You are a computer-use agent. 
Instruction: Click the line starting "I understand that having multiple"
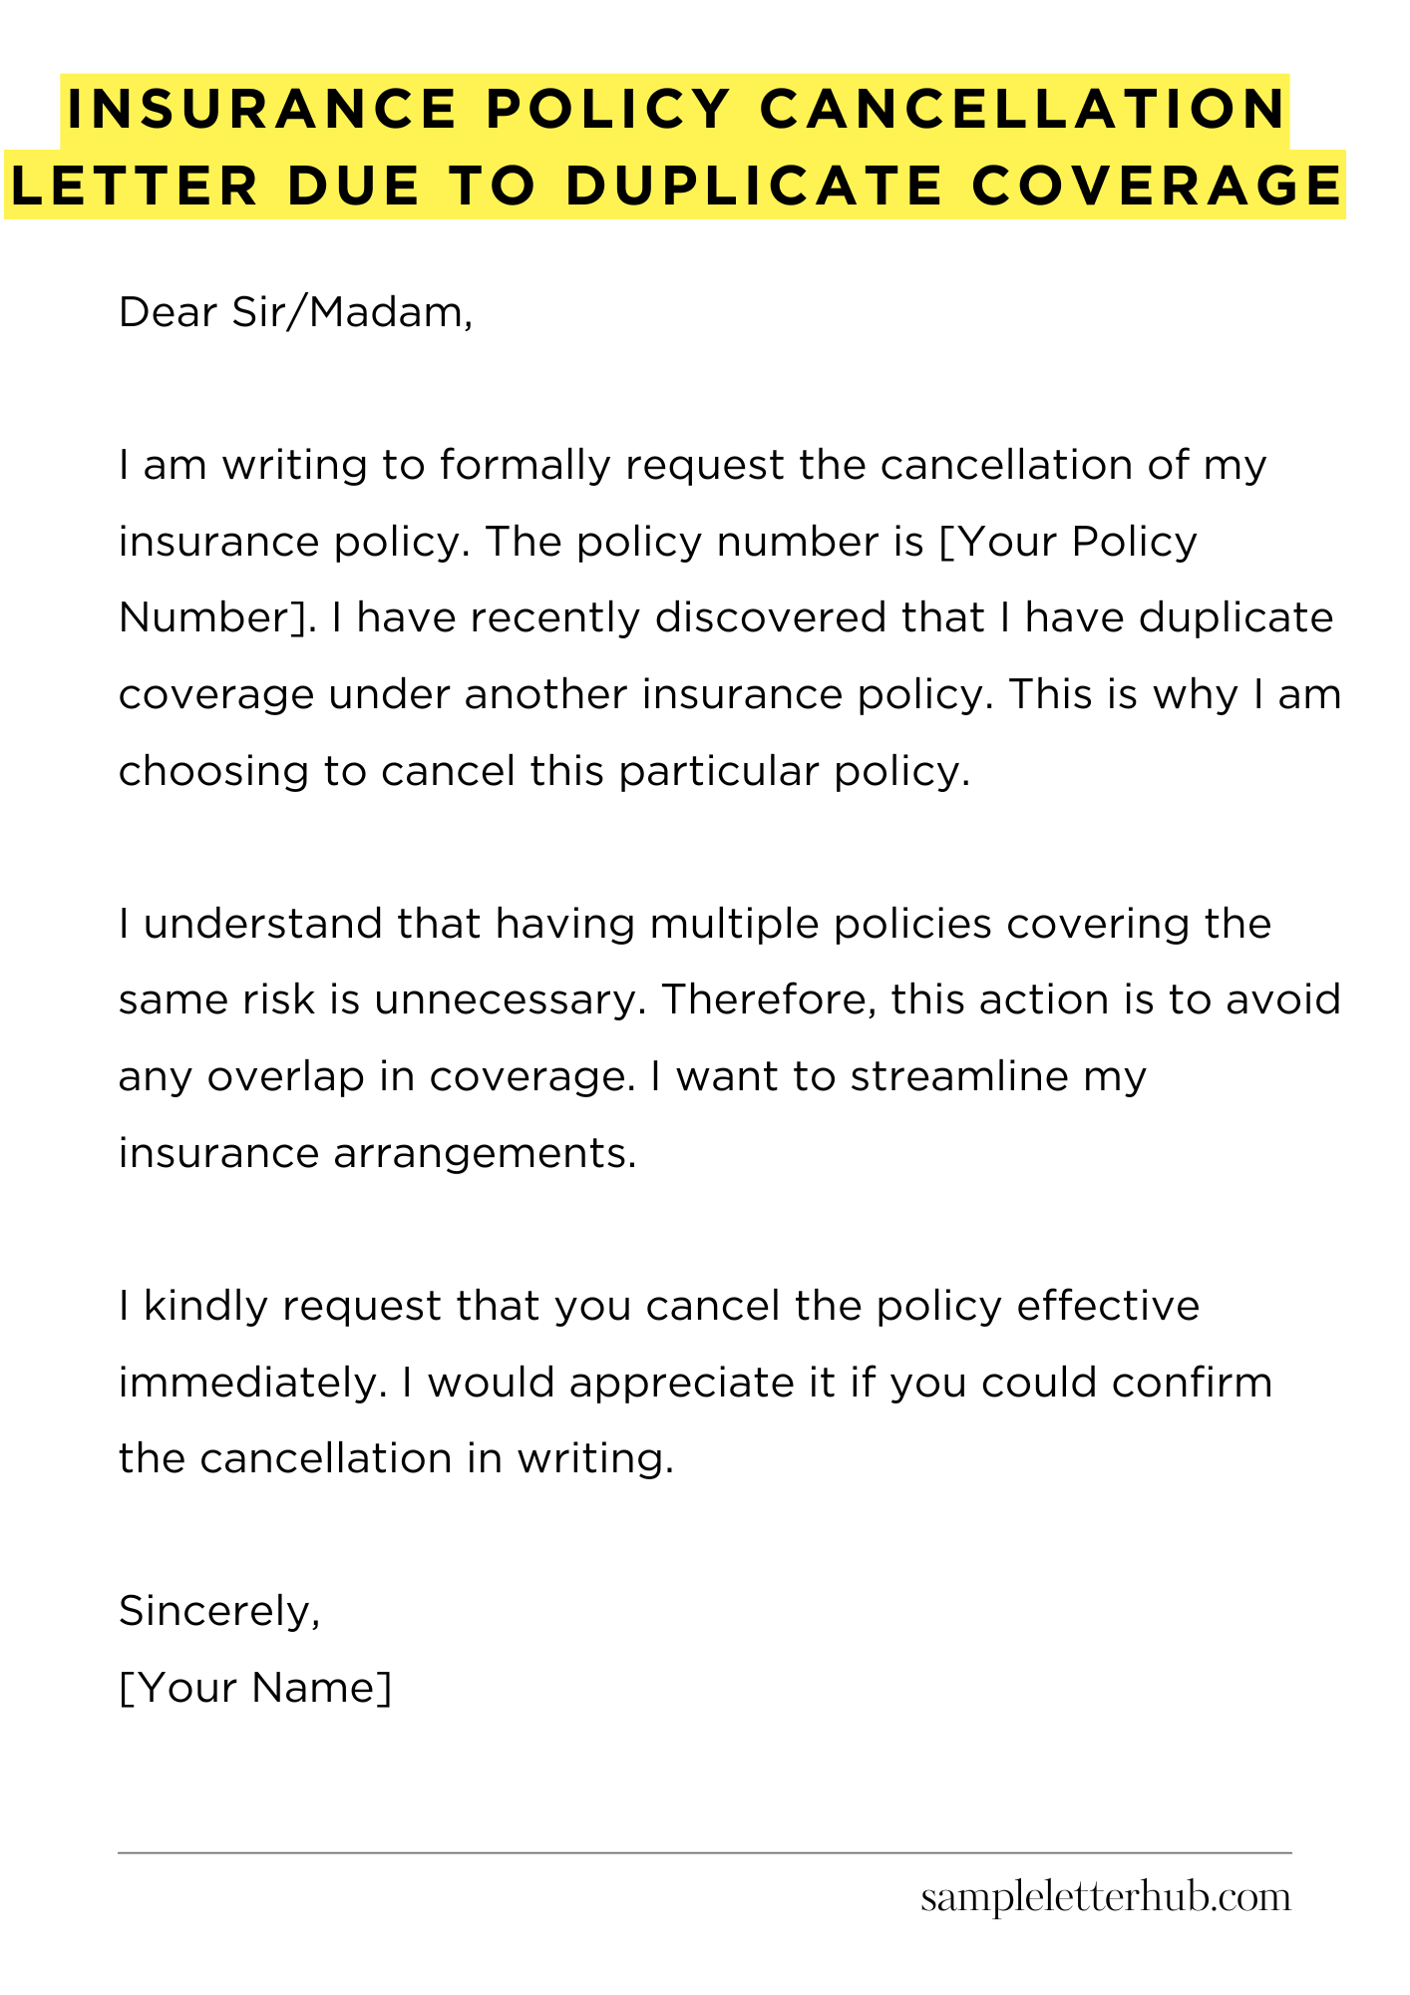pos(695,924)
